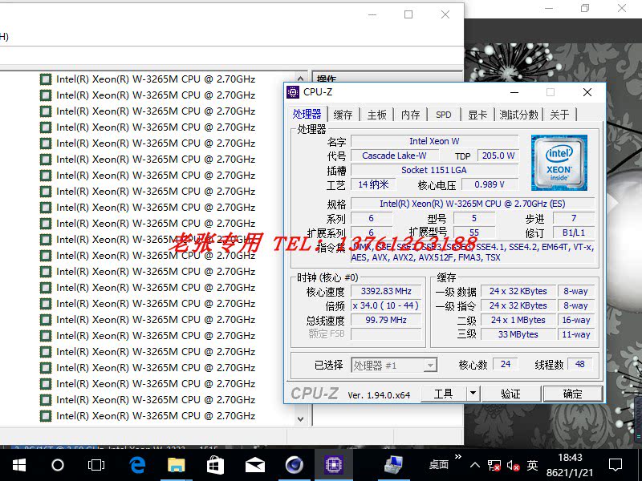Click the specification W-3265M CPU (ES) field
Image resolution: width=642 pixels, height=481 pixels.
click(473, 204)
